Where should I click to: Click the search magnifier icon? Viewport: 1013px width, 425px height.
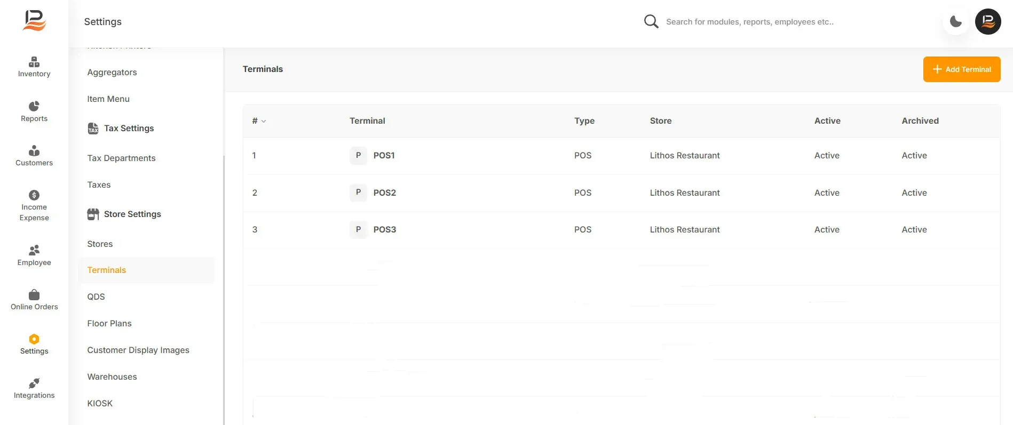point(651,21)
